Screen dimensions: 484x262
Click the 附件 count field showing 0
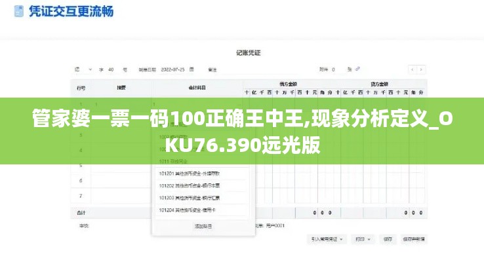click(x=333, y=69)
